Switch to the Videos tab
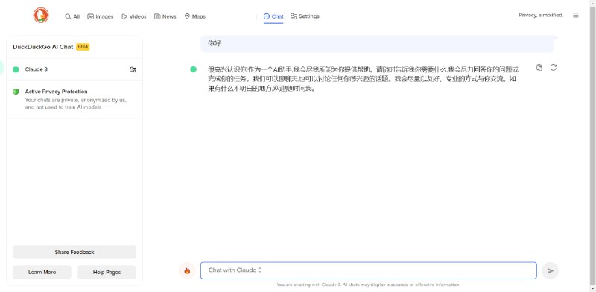 tap(134, 16)
